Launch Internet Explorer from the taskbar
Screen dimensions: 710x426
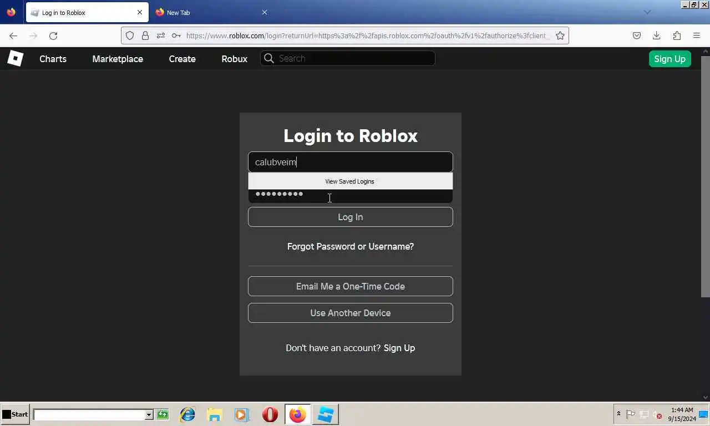pos(187,414)
